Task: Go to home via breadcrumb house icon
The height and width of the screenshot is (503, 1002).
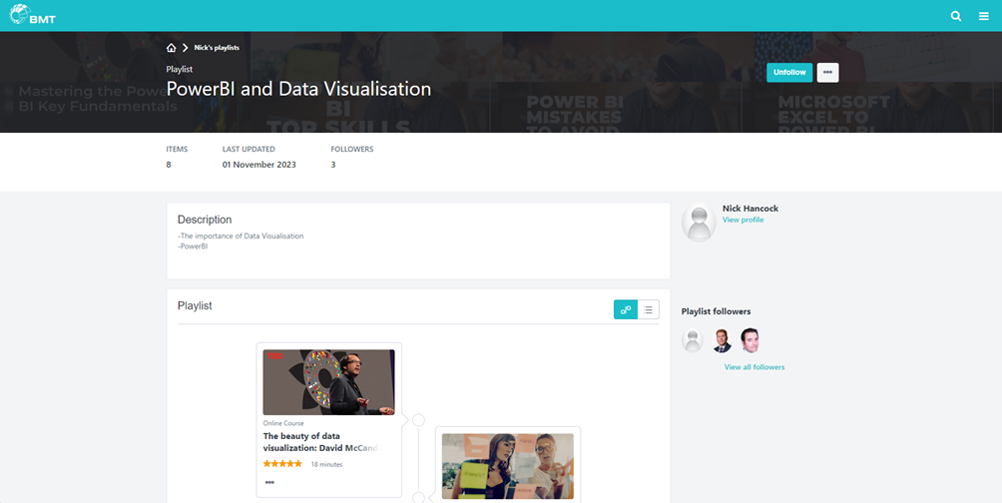Action: point(172,48)
